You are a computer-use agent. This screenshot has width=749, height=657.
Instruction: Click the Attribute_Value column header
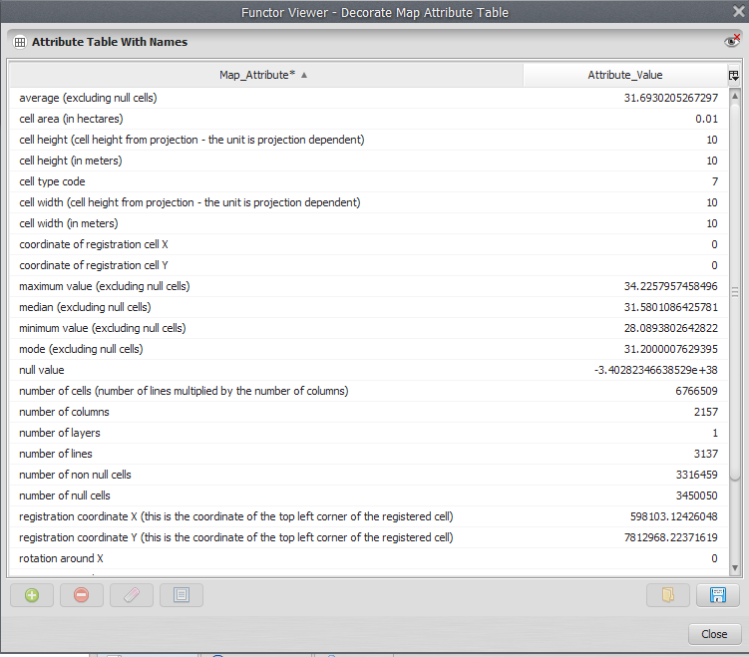[624, 75]
